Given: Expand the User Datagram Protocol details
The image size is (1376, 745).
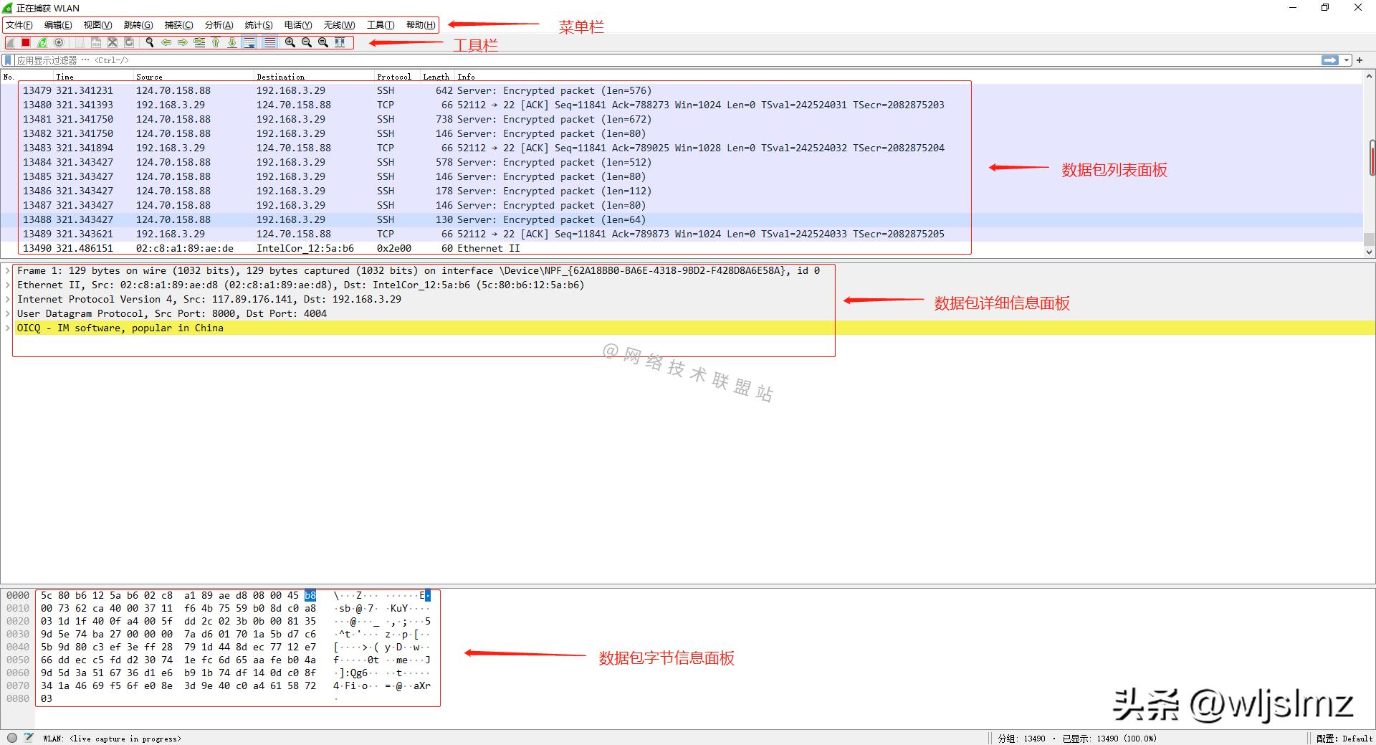Looking at the screenshot, I should (8, 314).
